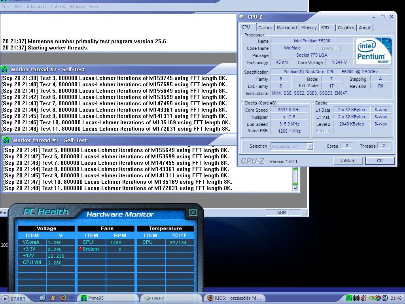Click the Package value Socket 775 LGA
Screen dimensions: 405x304
click(312, 55)
